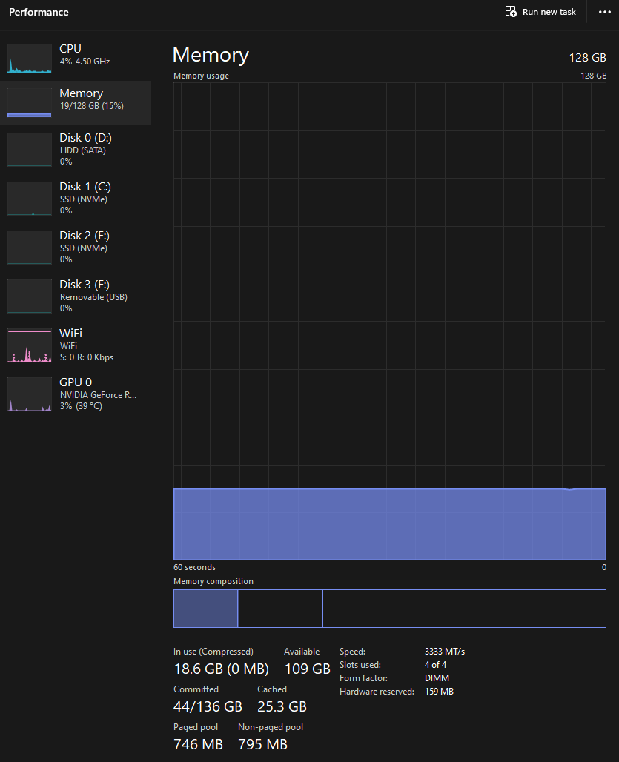619x762 pixels.
Task: Click the Non-paged pool label
Action: pos(271,727)
